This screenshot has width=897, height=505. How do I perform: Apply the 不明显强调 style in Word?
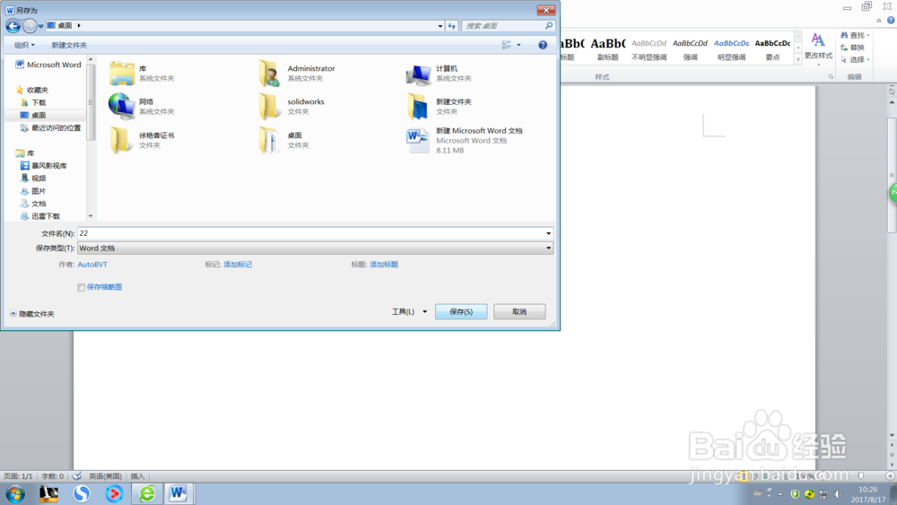pyautogui.click(x=649, y=49)
